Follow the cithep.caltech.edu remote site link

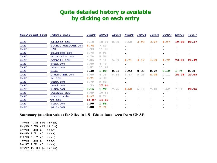67,46
